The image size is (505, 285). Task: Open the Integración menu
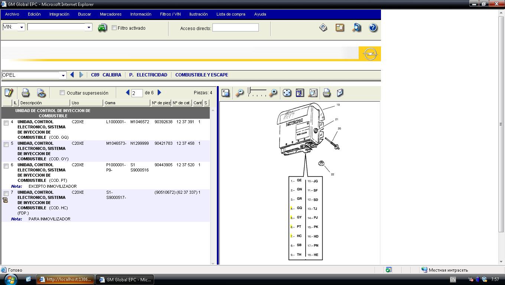pos(59,14)
